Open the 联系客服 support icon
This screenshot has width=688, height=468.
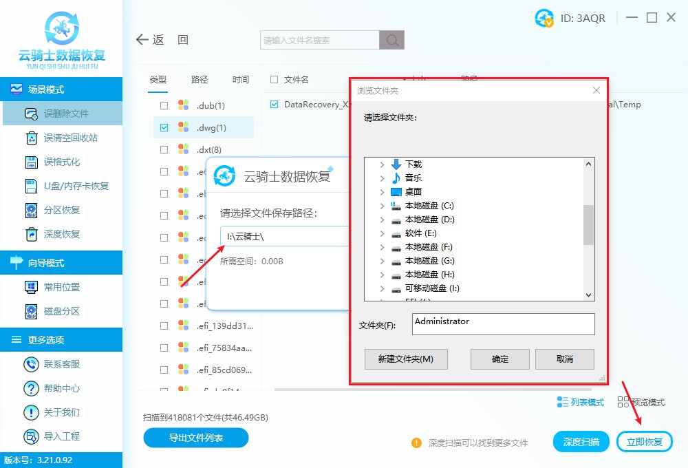point(31,364)
